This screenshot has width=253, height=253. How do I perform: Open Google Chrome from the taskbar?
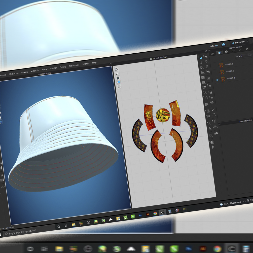point(155,213)
